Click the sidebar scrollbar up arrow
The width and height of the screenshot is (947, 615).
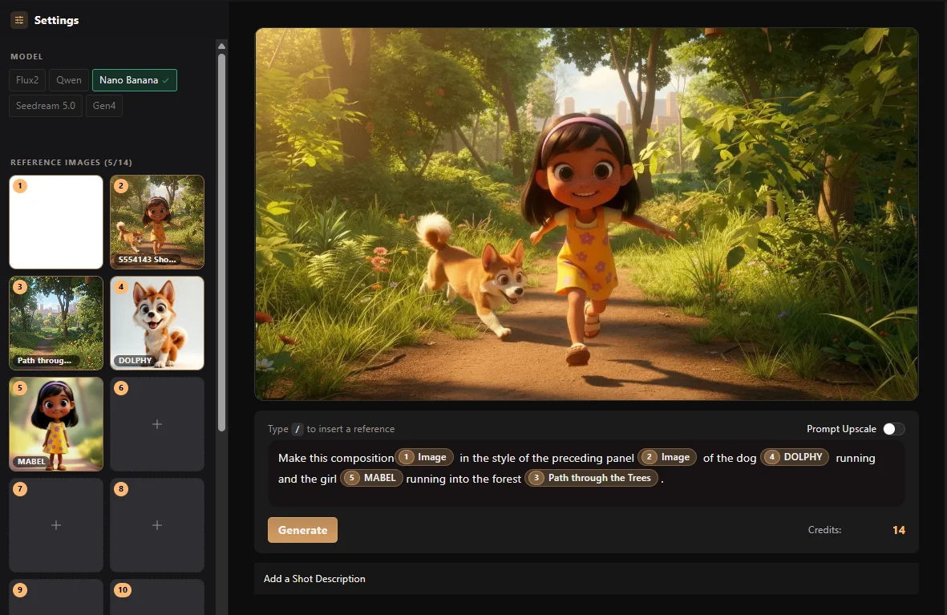coord(221,47)
